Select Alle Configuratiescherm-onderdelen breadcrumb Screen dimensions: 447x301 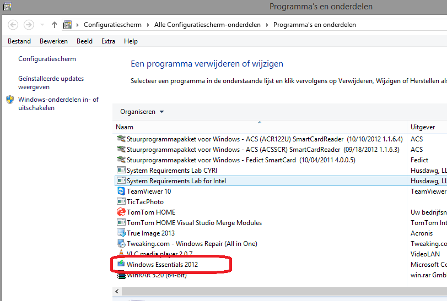tap(208, 25)
